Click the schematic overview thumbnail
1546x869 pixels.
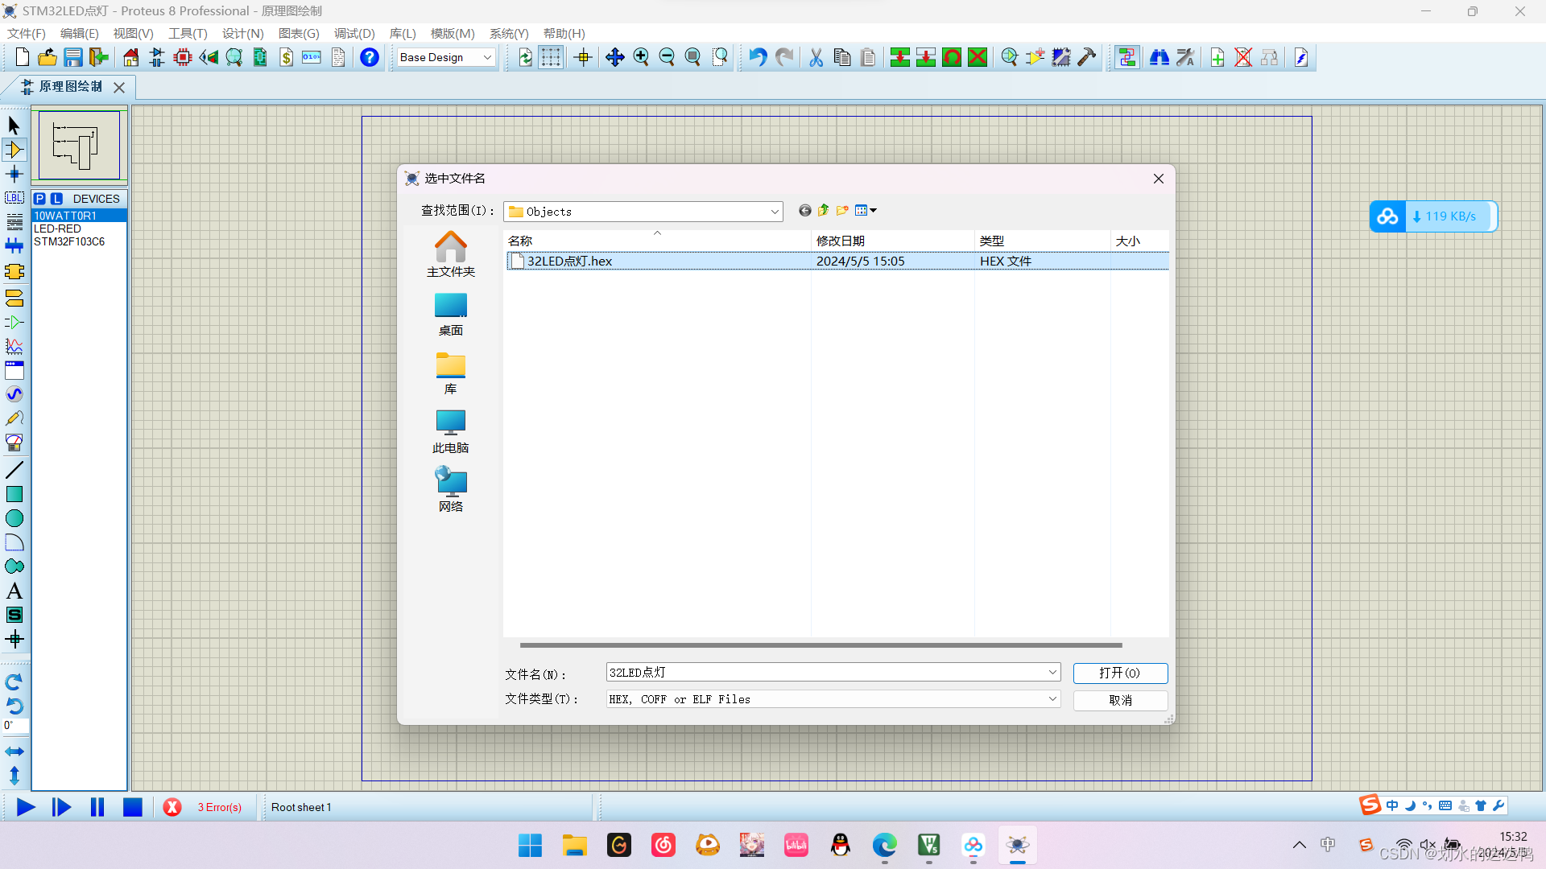(x=79, y=146)
